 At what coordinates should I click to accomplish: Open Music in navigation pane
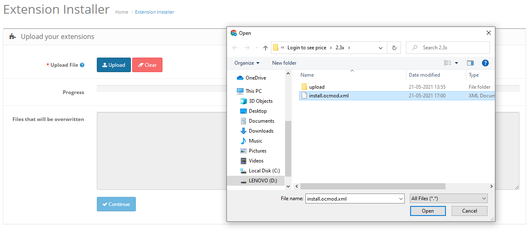(x=256, y=141)
